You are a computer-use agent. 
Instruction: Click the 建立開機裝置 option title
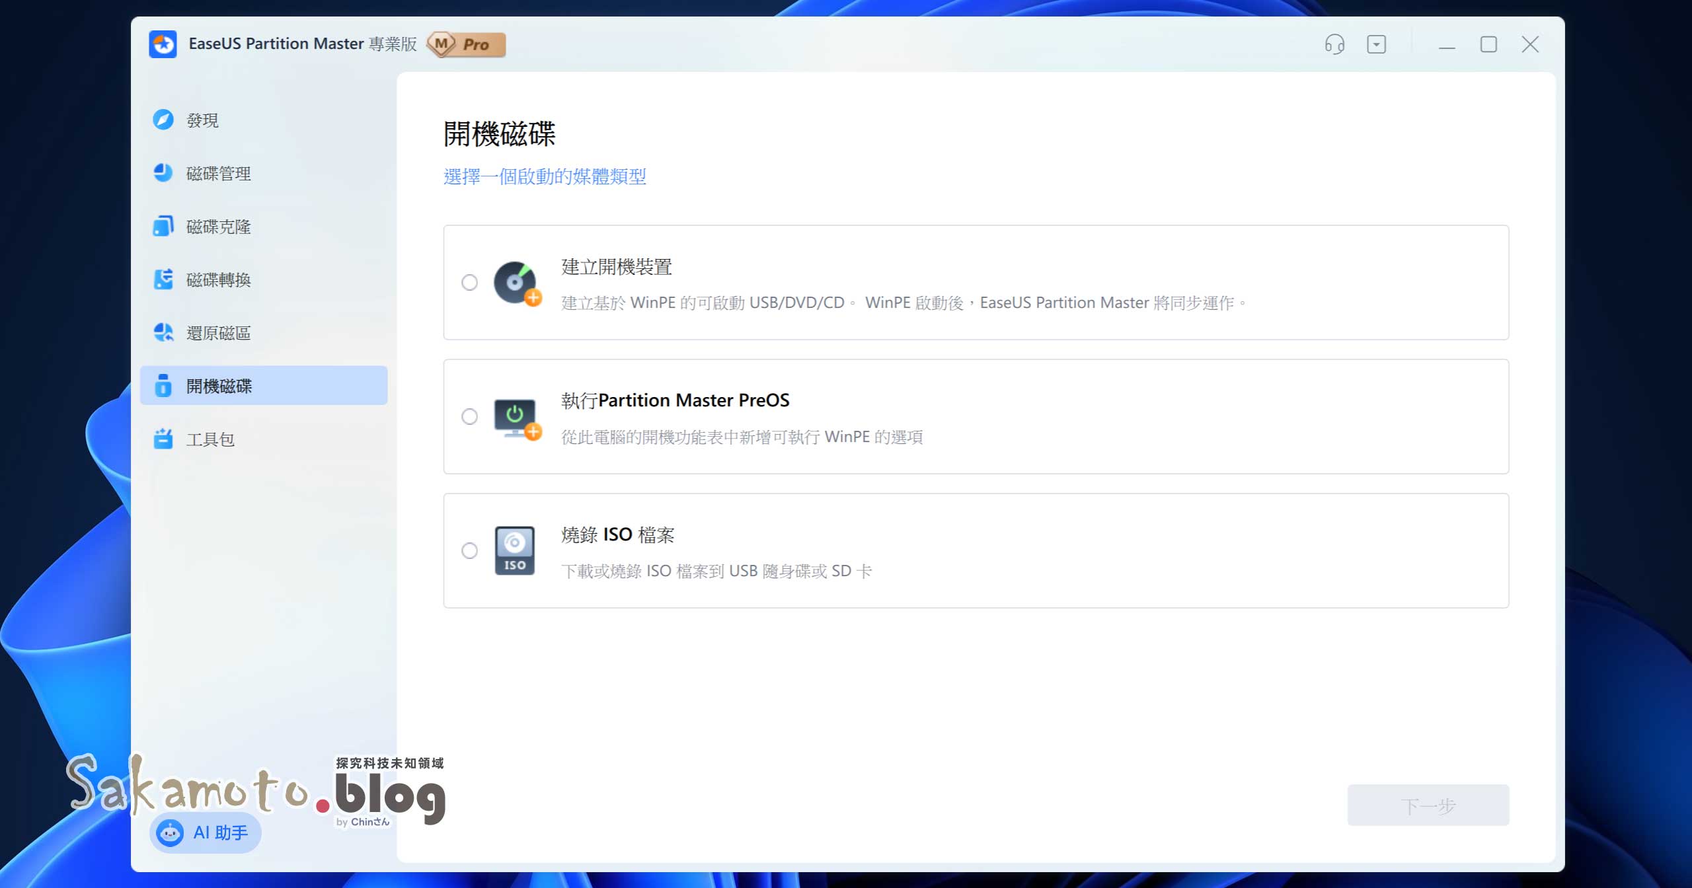(617, 267)
